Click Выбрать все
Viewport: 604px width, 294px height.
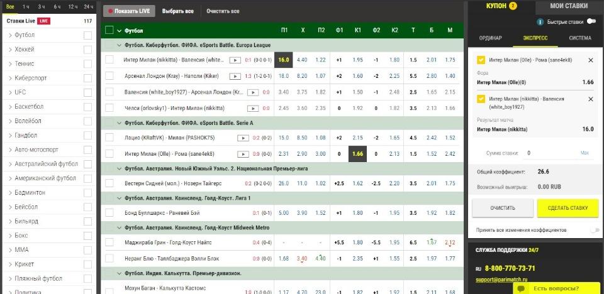tap(177, 11)
